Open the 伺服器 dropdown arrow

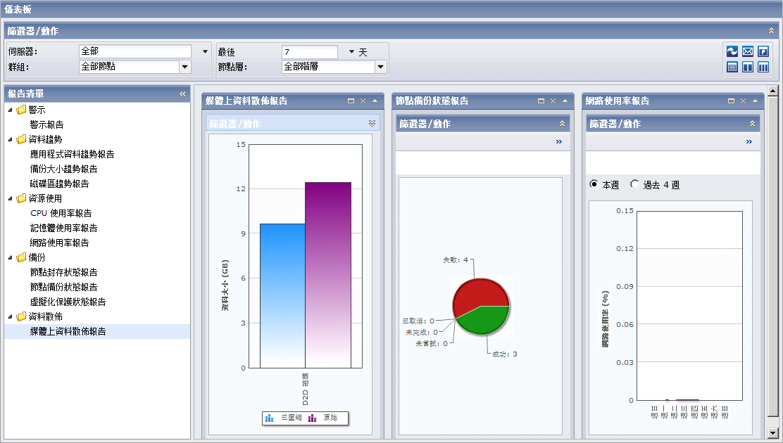[205, 51]
